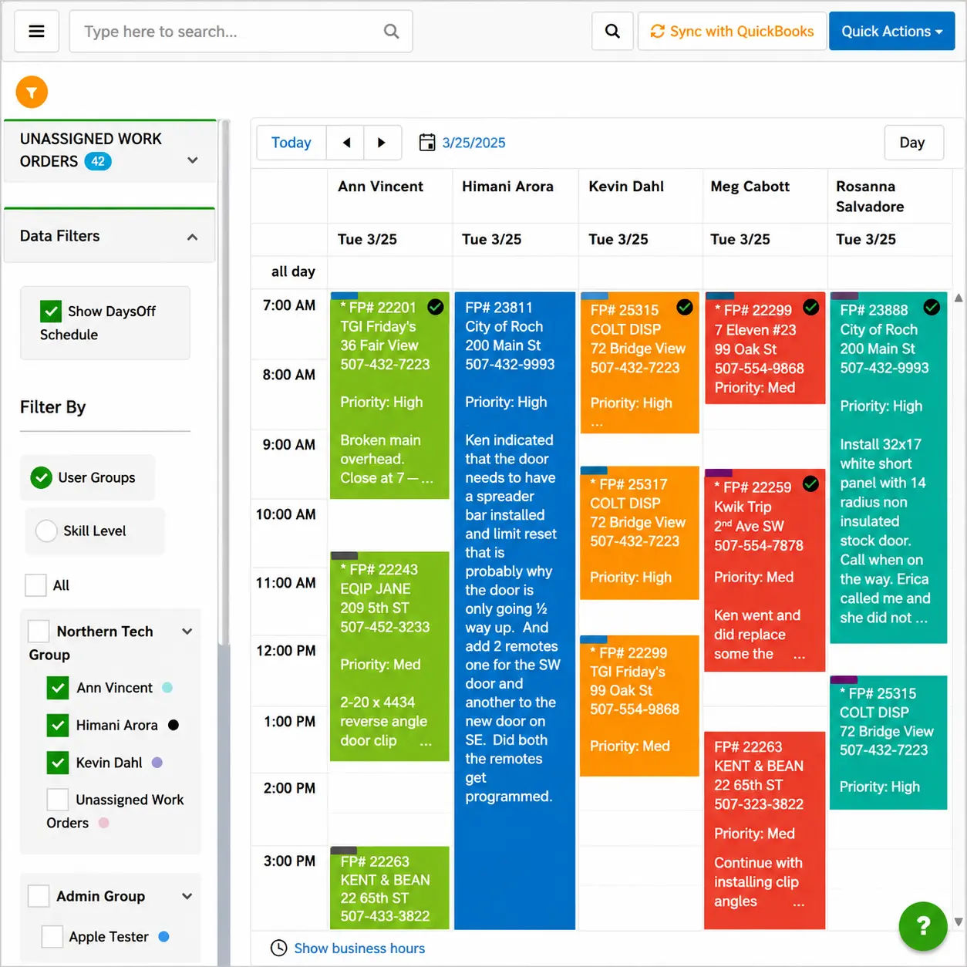Click the orange filter funnel button

(x=32, y=93)
